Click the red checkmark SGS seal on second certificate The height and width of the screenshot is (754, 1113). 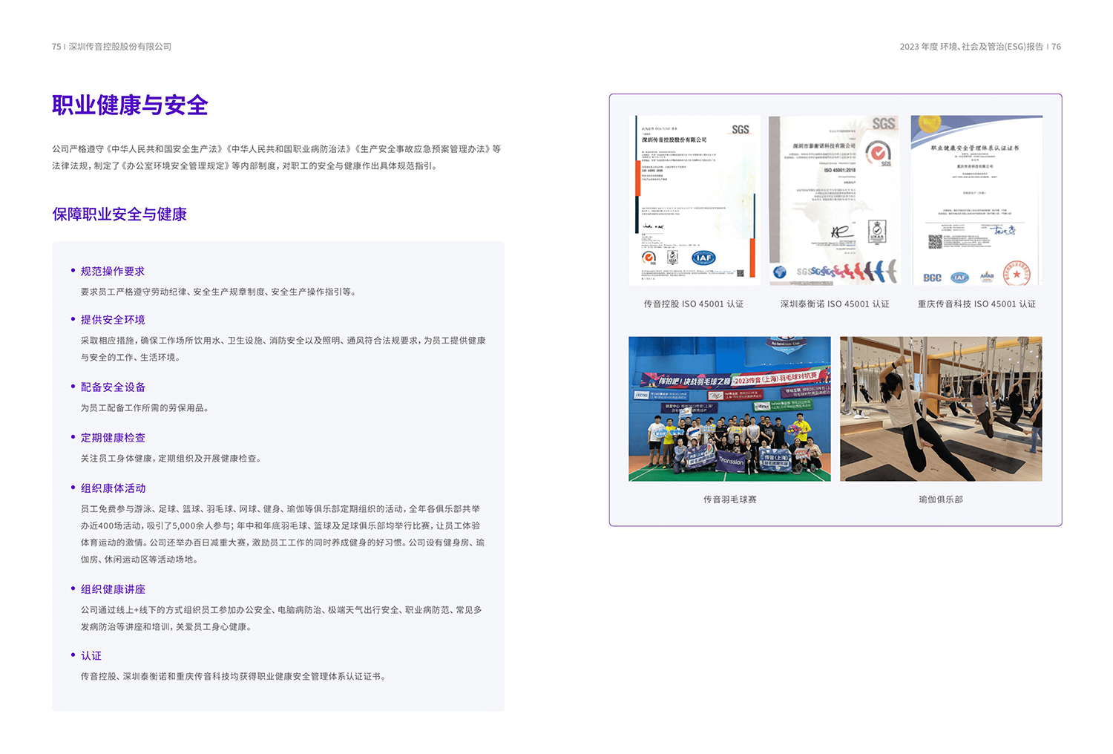tap(878, 154)
